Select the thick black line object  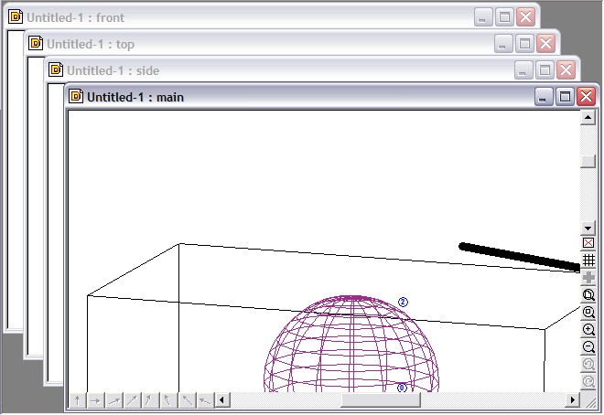pyautogui.click(x=520, y=257)
